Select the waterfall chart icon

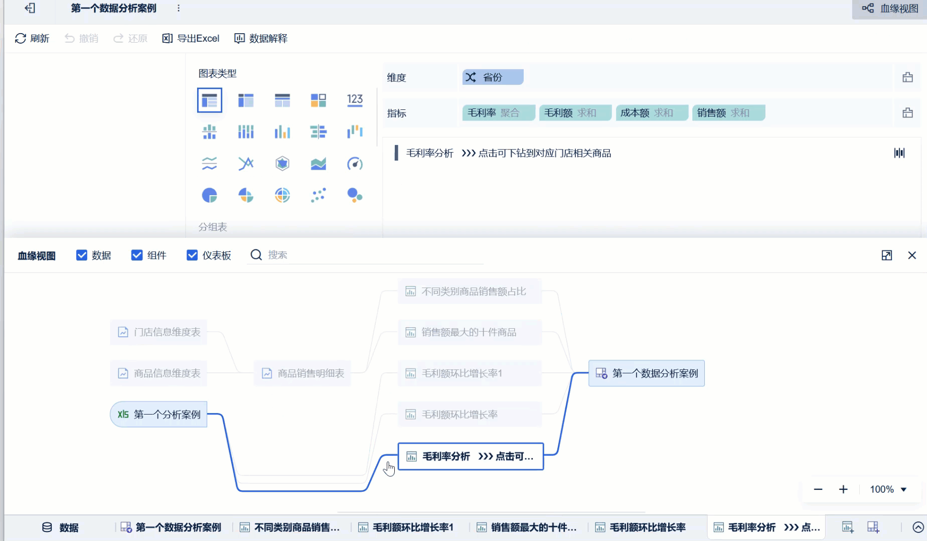point(355,132)
